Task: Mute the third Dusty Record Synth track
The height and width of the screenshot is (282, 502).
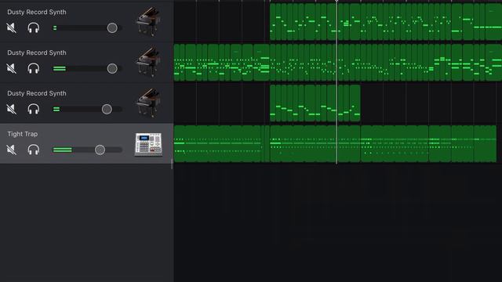Action: pos(12,109)
